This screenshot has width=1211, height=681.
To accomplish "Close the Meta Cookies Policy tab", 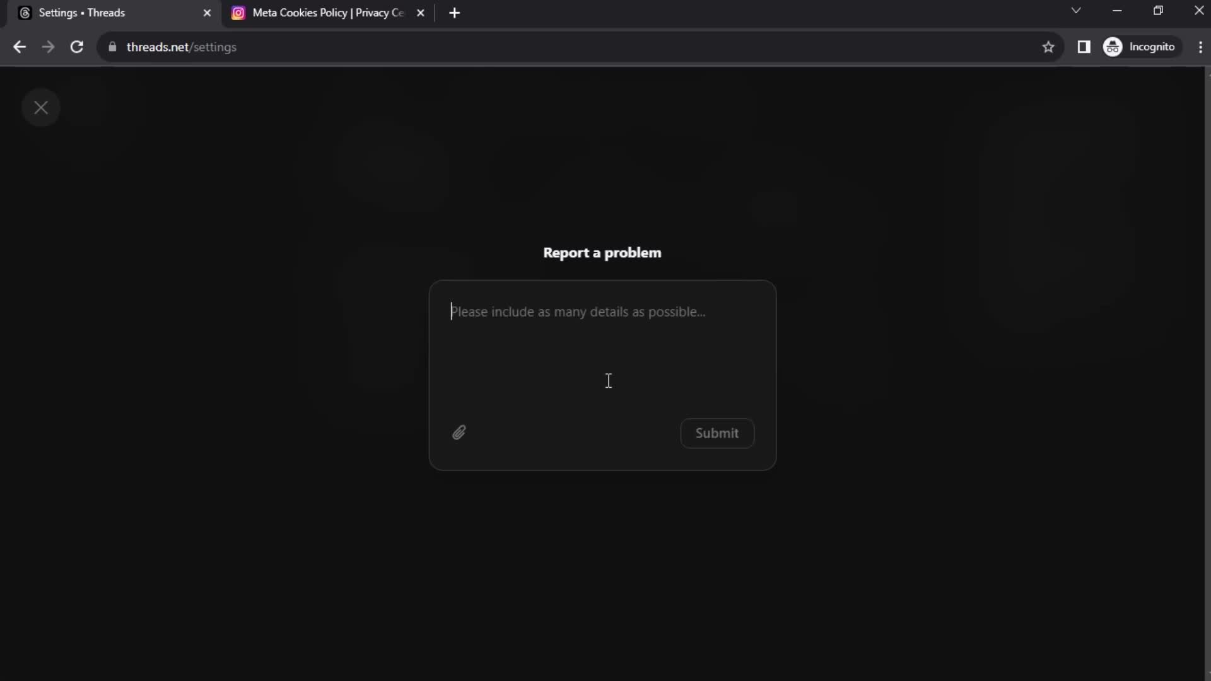I will click(x=421, y=13).
